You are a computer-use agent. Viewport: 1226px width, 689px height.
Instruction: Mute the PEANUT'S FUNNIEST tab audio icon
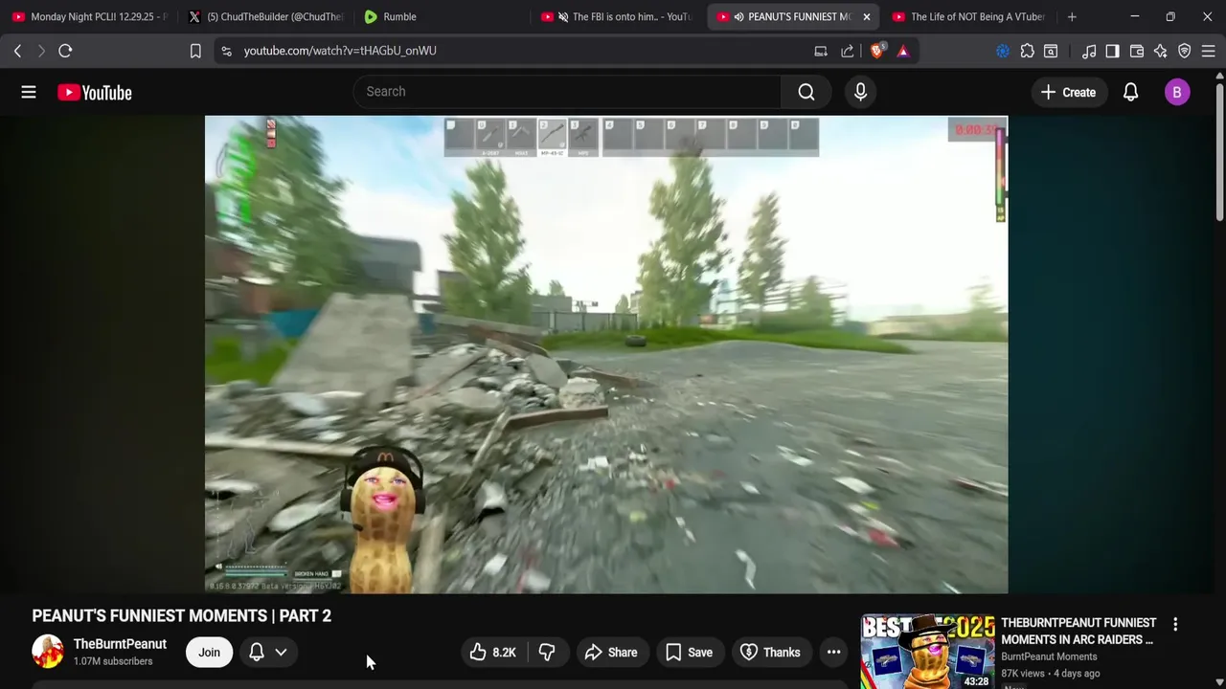pos(738,16)
